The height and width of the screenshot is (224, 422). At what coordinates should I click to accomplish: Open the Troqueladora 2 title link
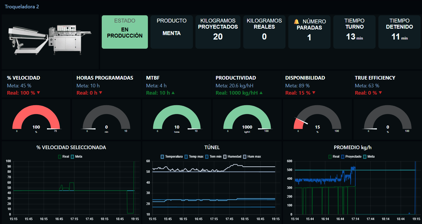(22, 7)
